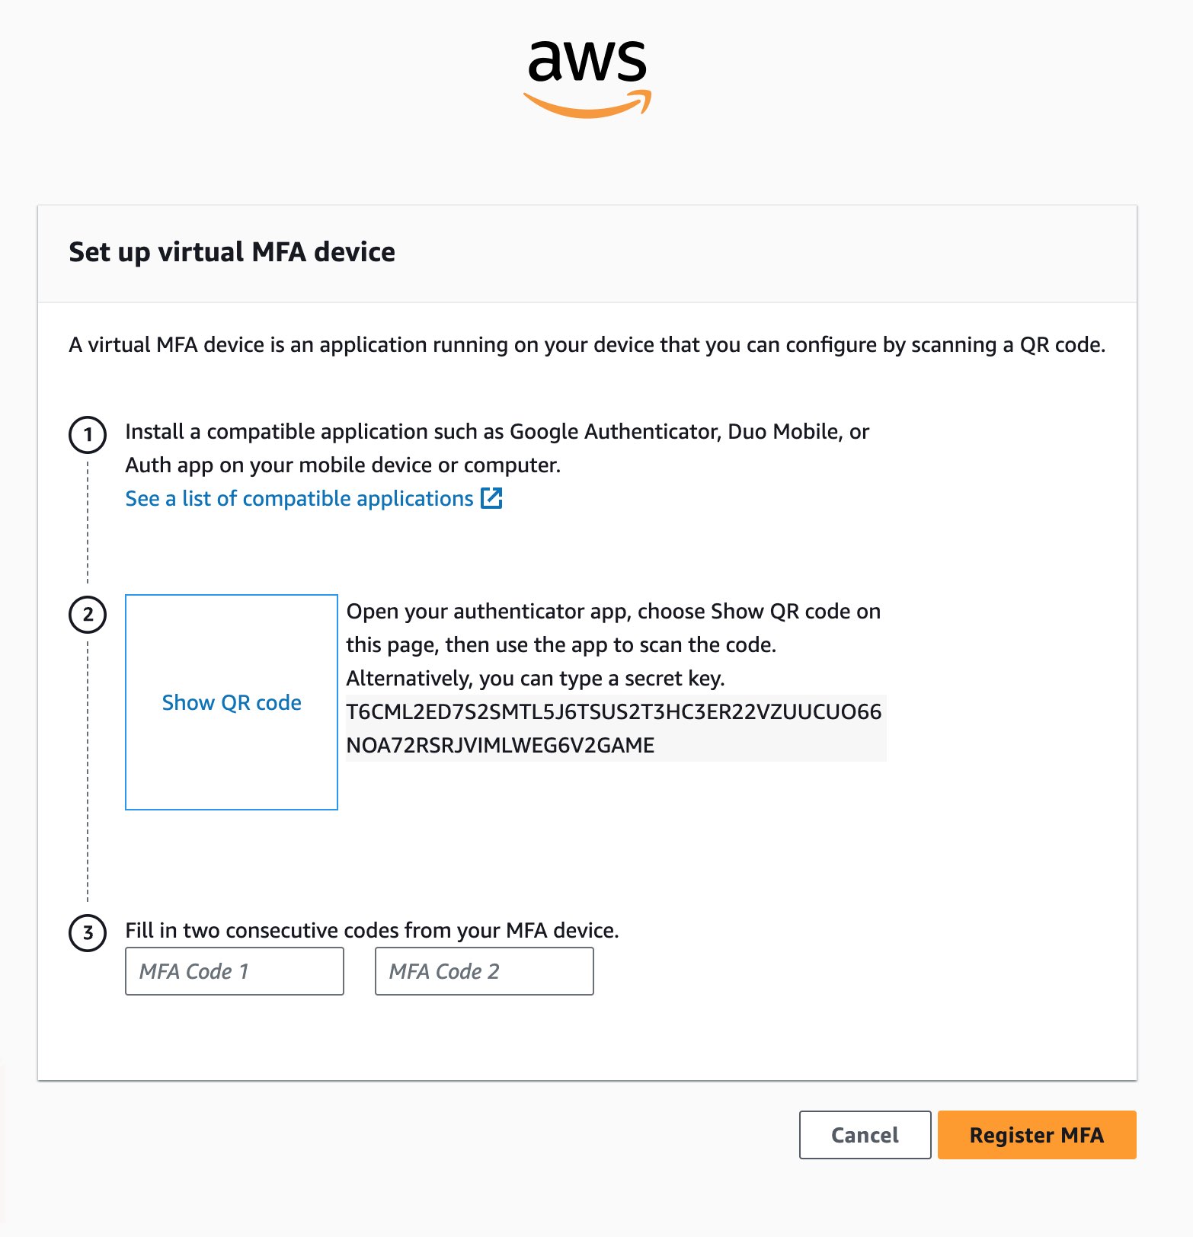Focus the MFA Code 2 input field
1193x1237 pixels.
pyautogui.click(x=485, y=971)
